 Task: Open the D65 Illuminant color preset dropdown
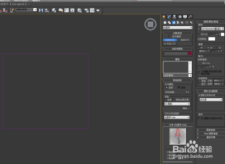tap(212, 29)
